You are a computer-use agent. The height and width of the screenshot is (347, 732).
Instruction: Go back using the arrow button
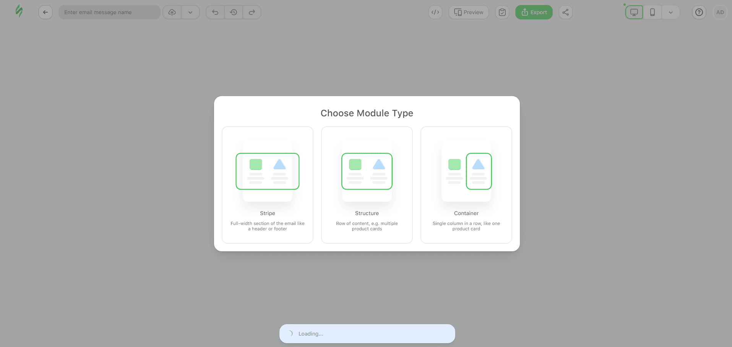45,12
